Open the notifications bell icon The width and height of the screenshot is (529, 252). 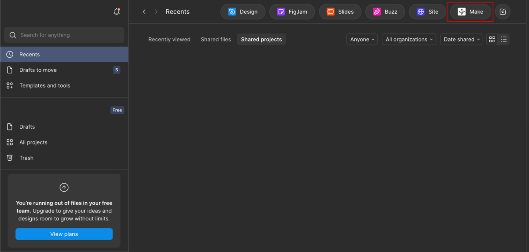[116, 12]
